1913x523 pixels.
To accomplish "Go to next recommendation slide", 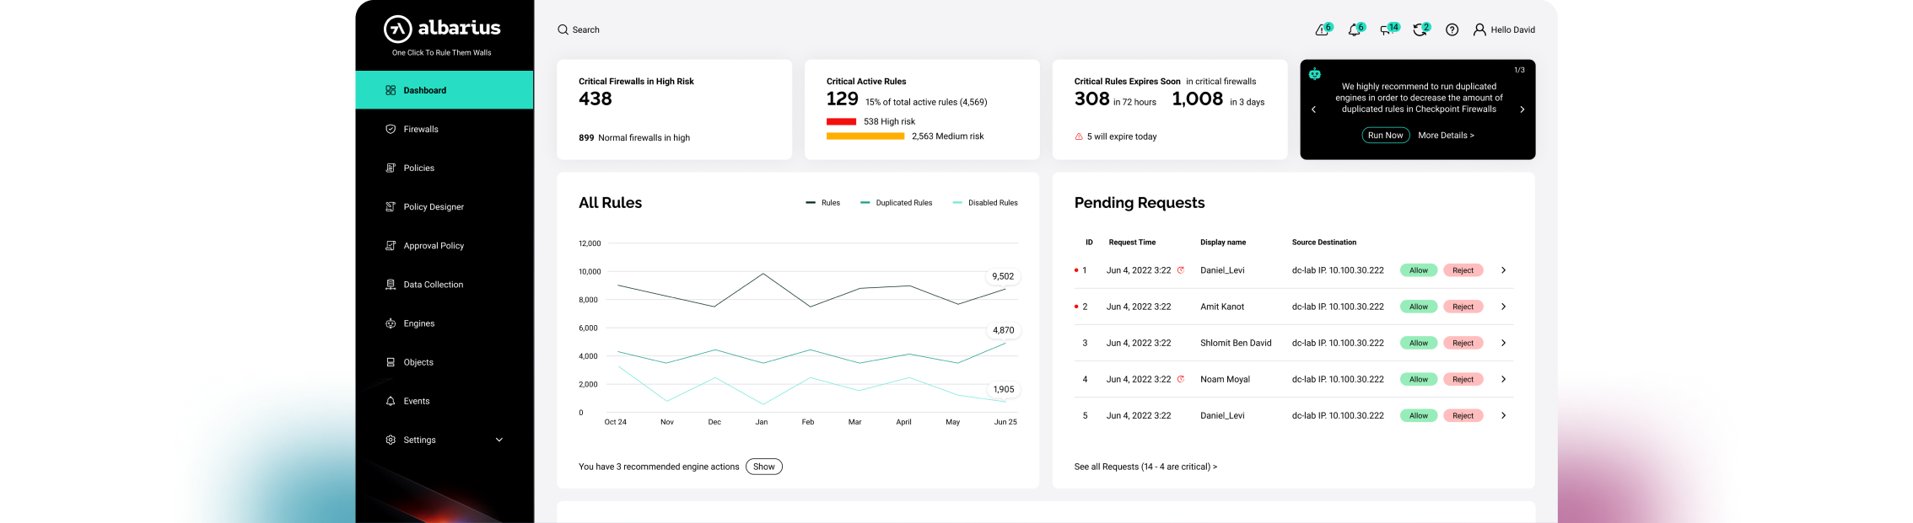I will point(1522,109).
